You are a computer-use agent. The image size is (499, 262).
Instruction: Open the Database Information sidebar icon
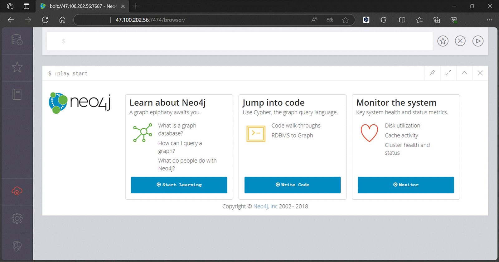(x=17, y=40)
